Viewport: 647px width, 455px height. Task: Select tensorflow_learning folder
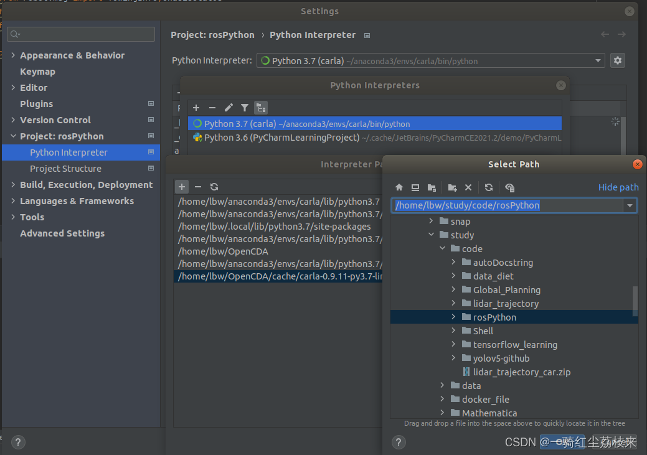515,344
